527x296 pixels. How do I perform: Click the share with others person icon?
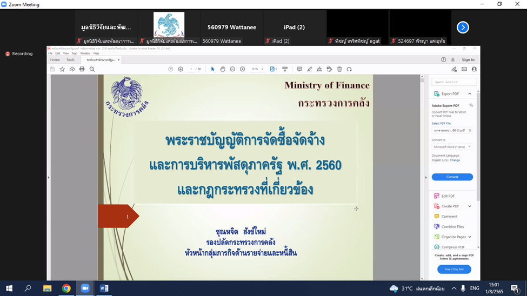474,69
